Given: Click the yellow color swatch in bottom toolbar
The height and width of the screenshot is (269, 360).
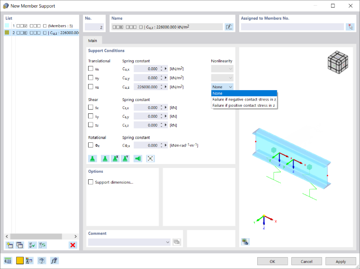Looking at the screenshot, I should tap(20, 260).
